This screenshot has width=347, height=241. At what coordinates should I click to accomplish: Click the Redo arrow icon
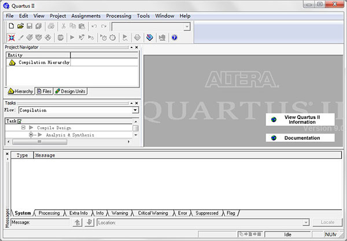[x=104, y=26]
